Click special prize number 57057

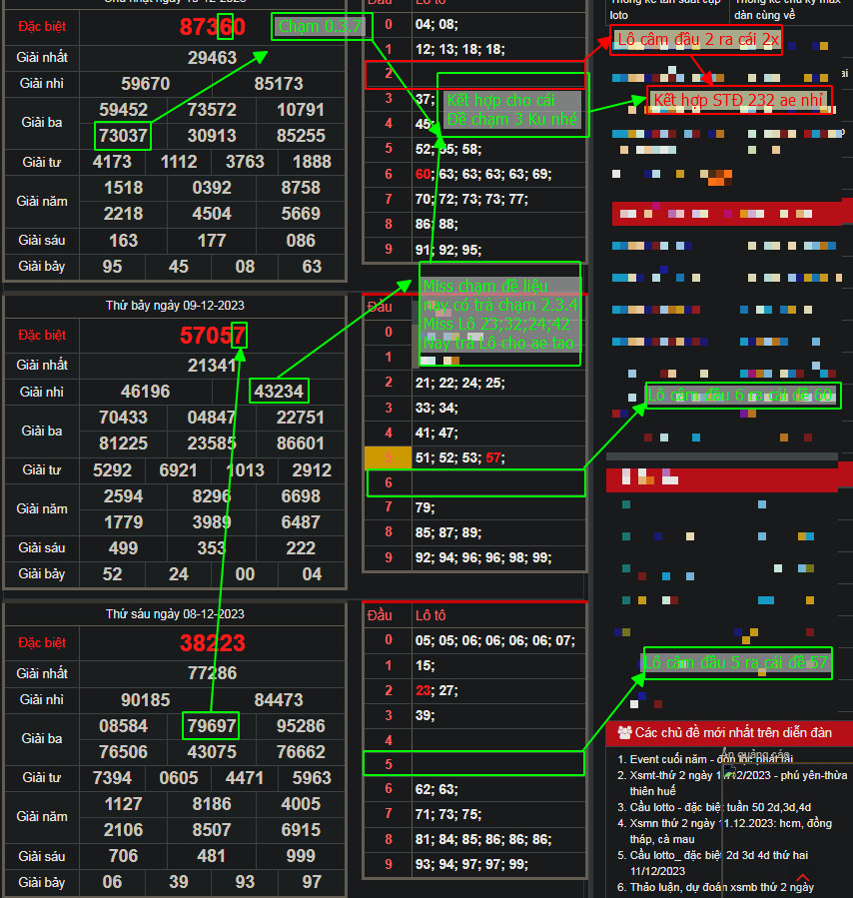click(212, 335)
